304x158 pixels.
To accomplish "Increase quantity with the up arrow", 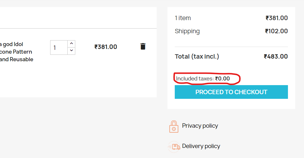I will pos(71,44).
